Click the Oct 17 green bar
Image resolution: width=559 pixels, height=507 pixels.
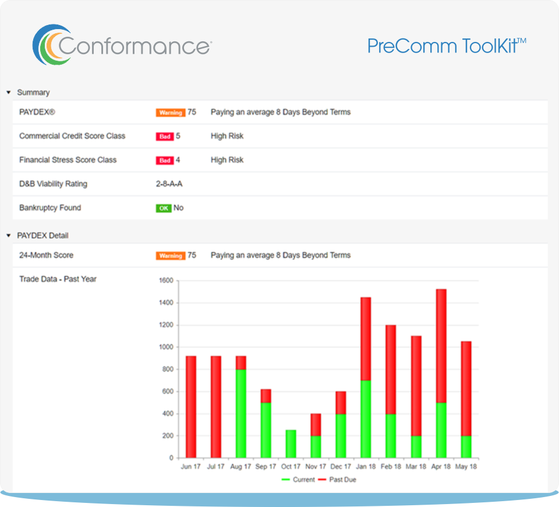tap(291, 444)
